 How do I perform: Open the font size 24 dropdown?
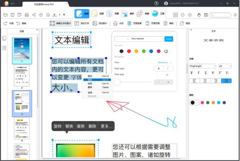point(225,66)
